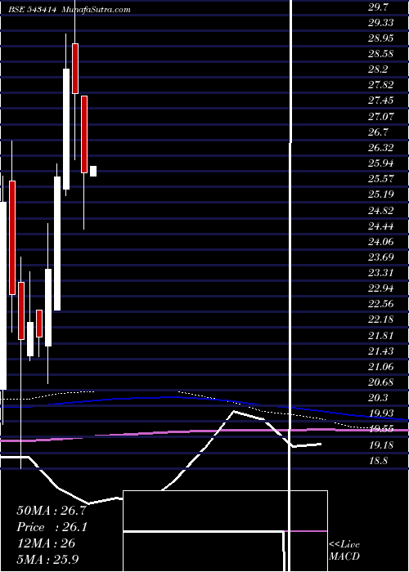The image size is (409, 572).
Task: Click the 20.68 price axis label
Action: point(381,382)
